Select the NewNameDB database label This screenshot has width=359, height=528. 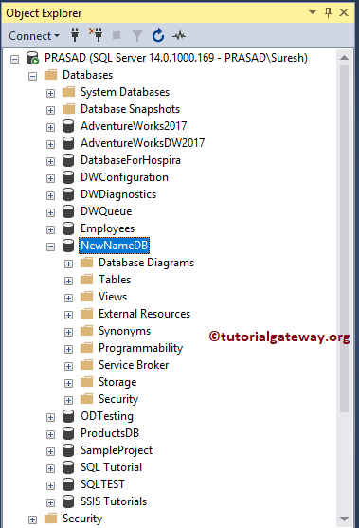click(x=115, y=246)
